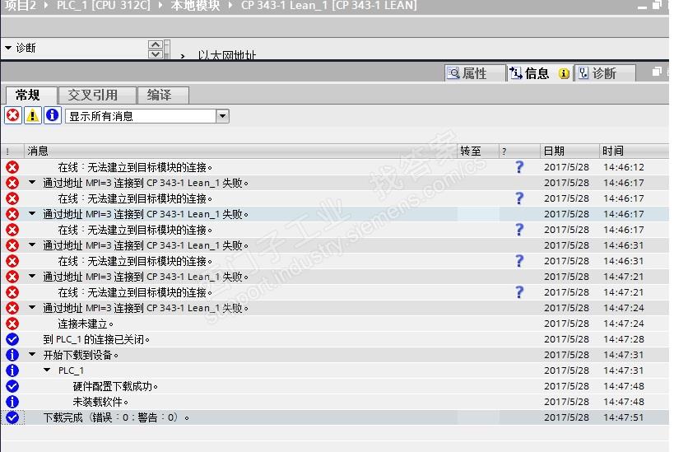Click the stethoscope icon on 诊断 tab
The width and height of the screenshot is (674, 452).
[583, 73]
